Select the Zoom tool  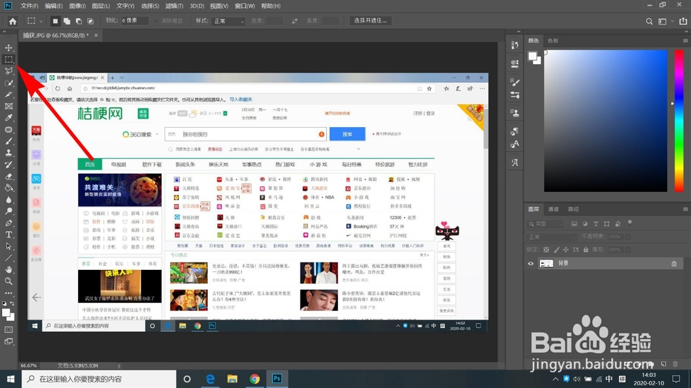tap(8, 281)
